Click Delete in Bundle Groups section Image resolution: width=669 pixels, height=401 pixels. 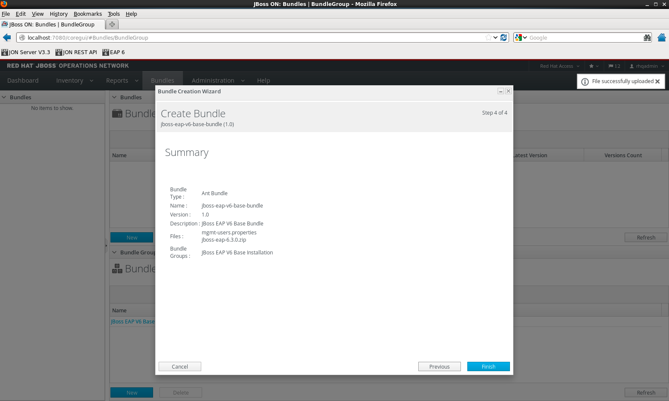(181, 392)
